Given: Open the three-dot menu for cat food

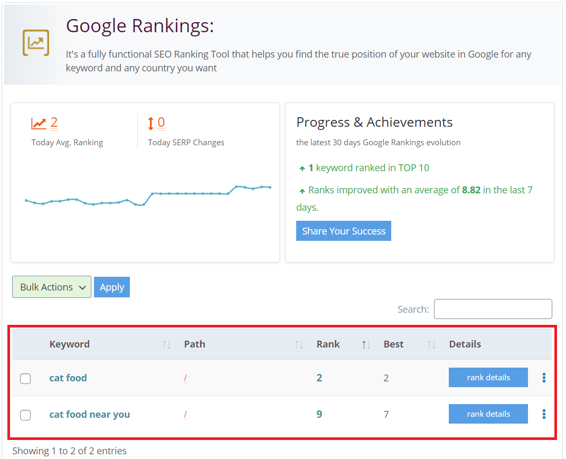Looking at the screenshot, I should pyautogui.click(x=544, y=378).
